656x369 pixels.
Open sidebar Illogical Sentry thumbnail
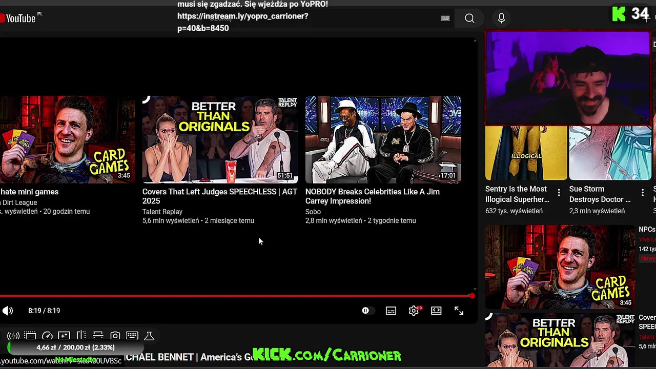click(x=526, y=153)
